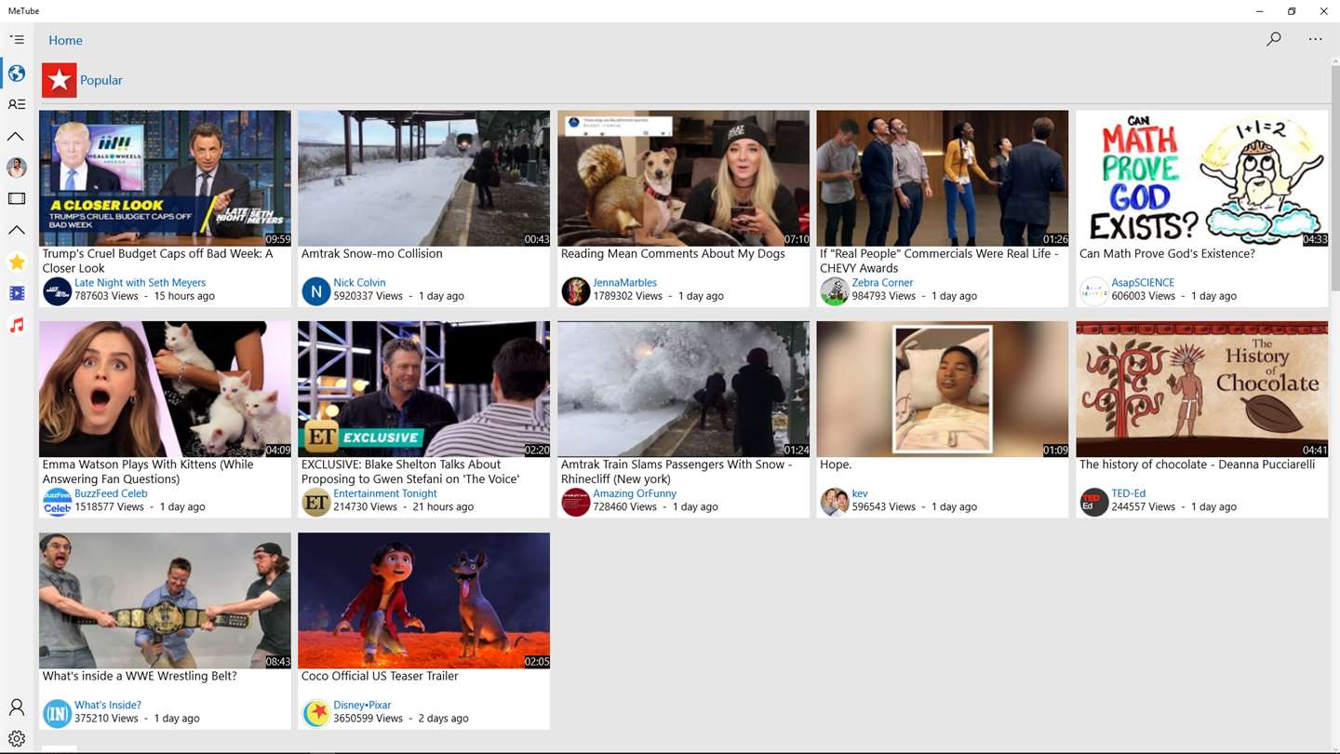Play the Blake Shelton ET Exclusive thumbnail
1340x754 pixels.
(x=423, y=389)
